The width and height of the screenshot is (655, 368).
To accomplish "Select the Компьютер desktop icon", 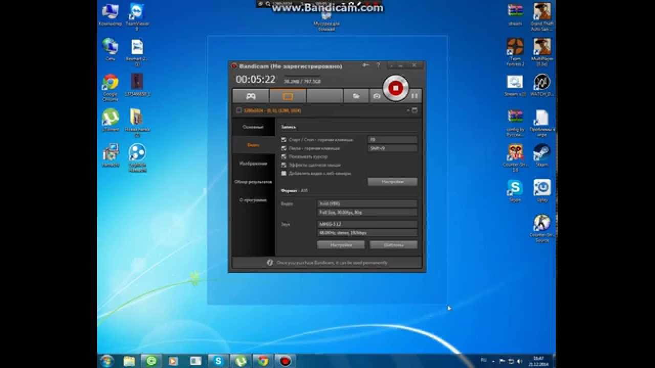I will pos(110,15).
